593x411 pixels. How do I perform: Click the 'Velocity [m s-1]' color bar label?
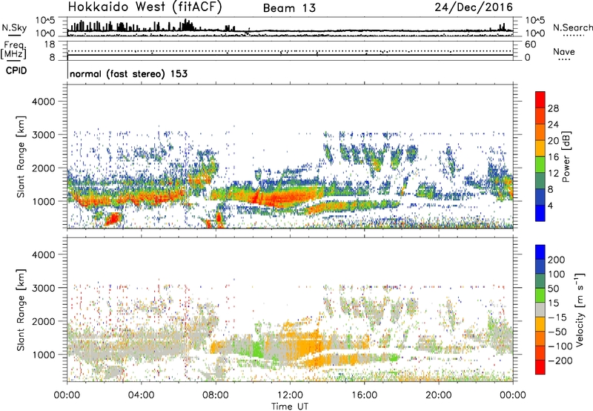pos(580,309)
